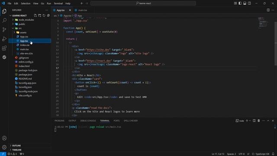Click errors and warnings count in status bar
The image size is (277, 156).
[12, 154]
